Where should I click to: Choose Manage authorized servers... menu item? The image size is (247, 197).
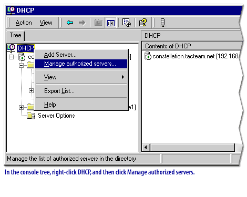[x=81, y=64]
